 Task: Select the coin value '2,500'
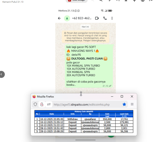[107, 122]
